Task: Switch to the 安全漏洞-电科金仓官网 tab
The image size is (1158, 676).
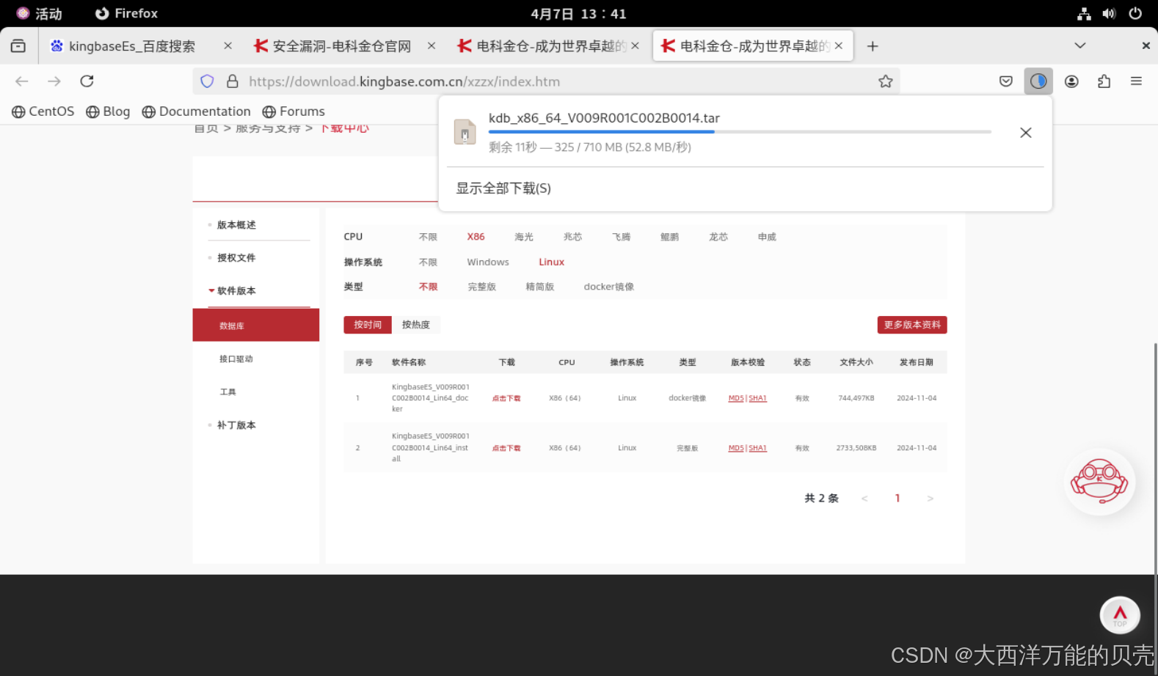Action: (x=341, y=46)
